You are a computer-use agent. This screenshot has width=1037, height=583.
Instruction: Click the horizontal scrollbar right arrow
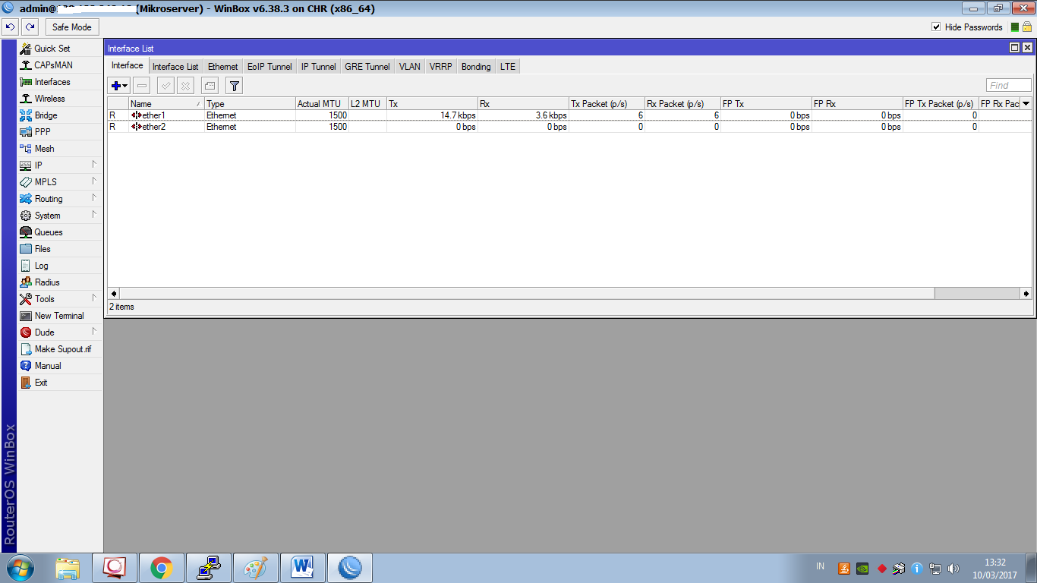(1026, 293)
